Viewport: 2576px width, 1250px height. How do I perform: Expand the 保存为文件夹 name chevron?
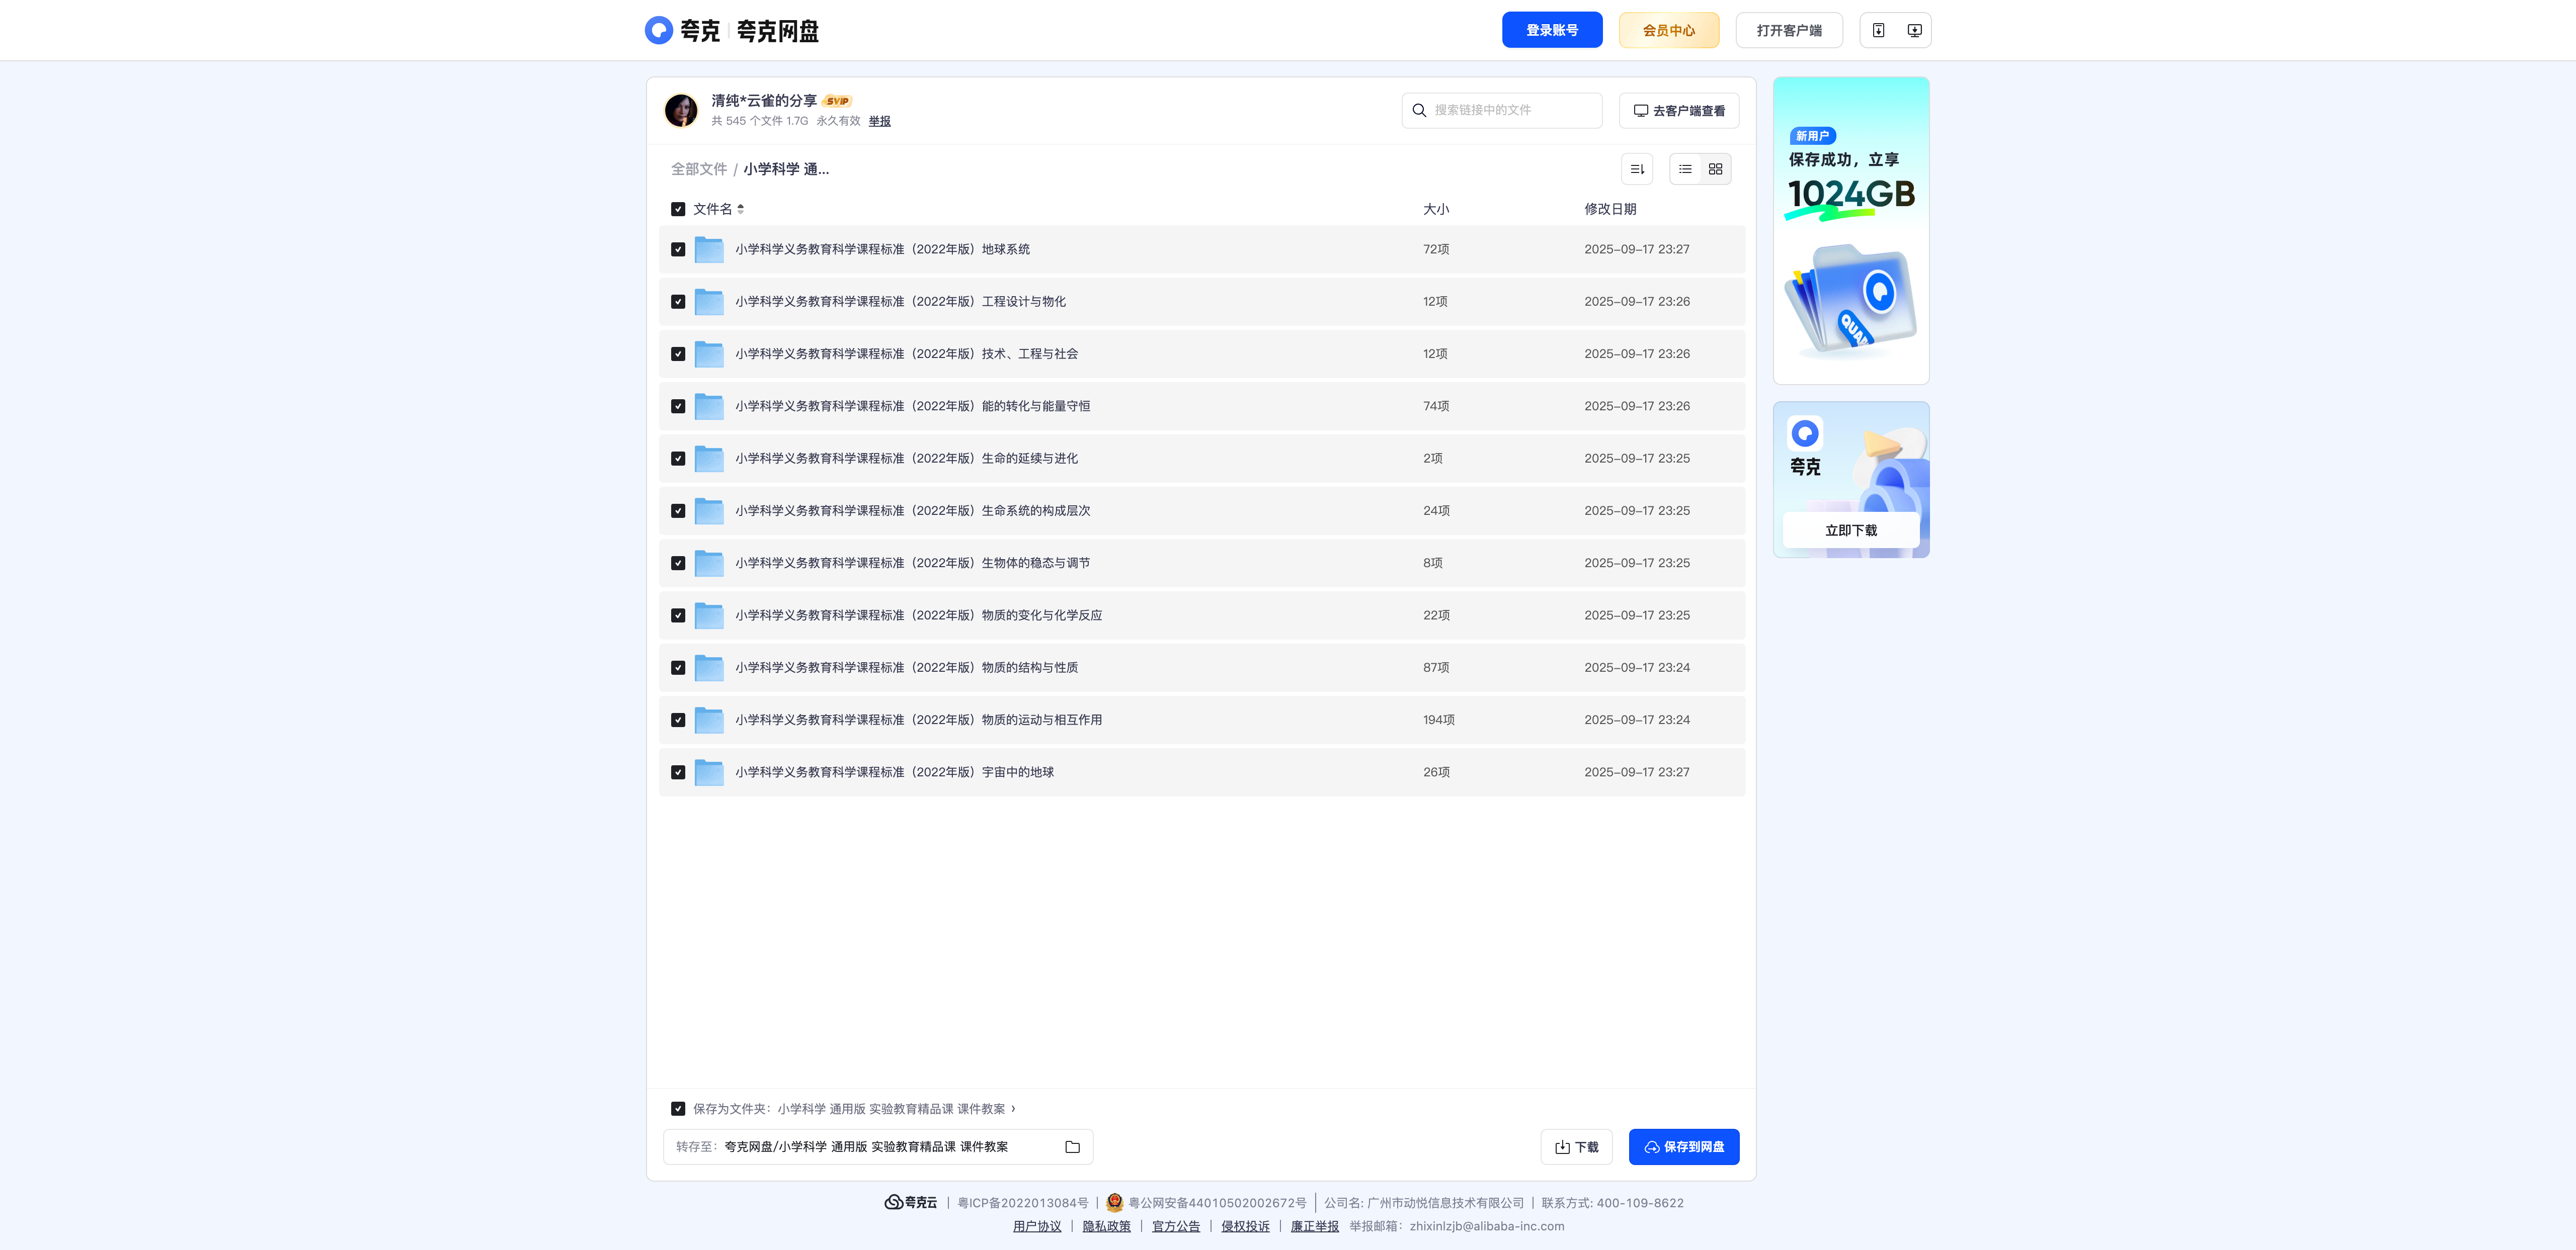tap(1013, 1109)
